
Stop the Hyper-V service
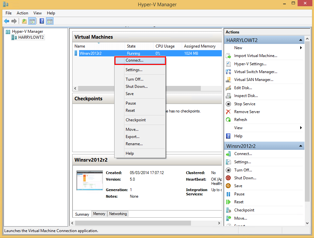point(244,104)
